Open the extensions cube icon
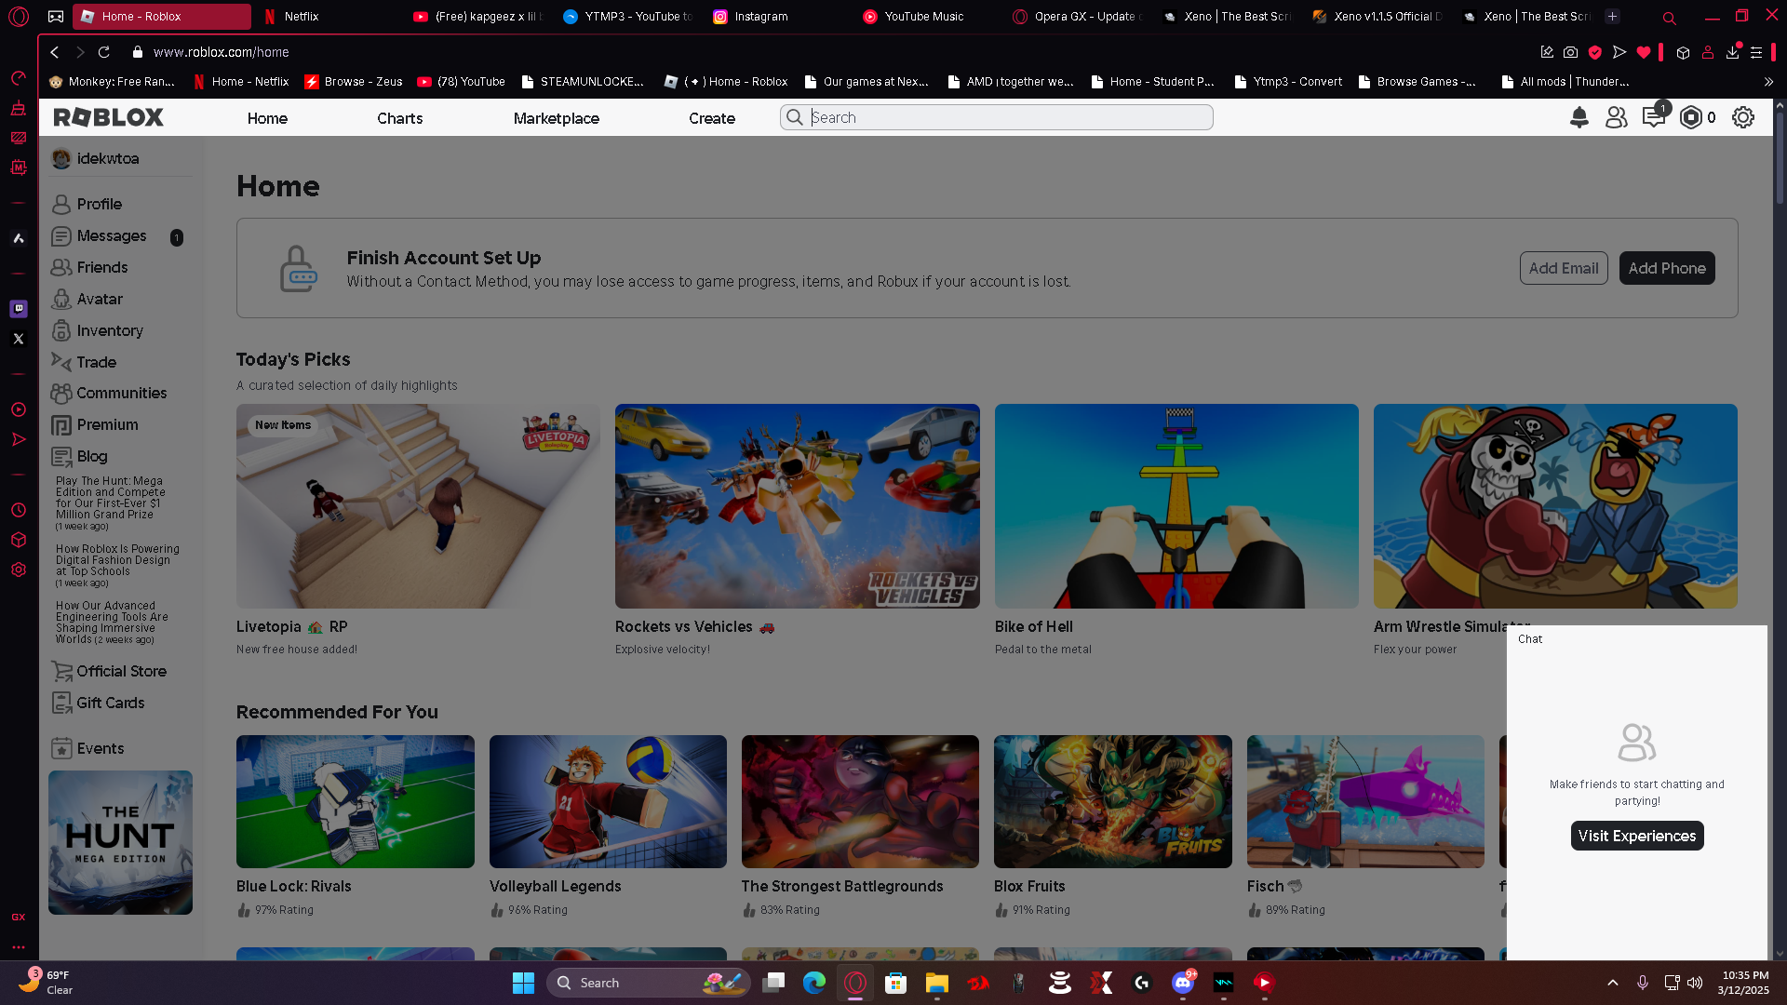The image size is (1787, 1005). click(x=1683, y=52)
